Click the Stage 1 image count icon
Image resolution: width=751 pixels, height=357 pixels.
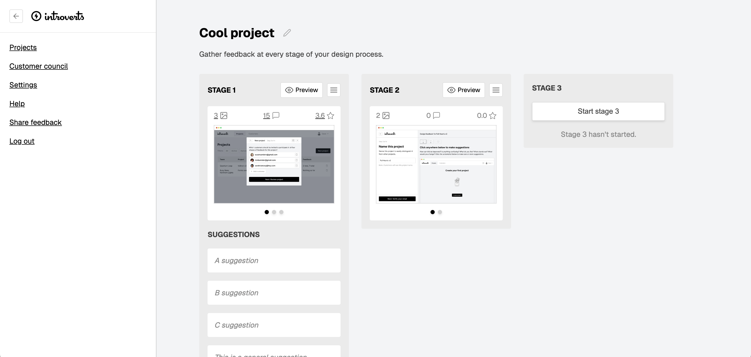pos(224,116)
